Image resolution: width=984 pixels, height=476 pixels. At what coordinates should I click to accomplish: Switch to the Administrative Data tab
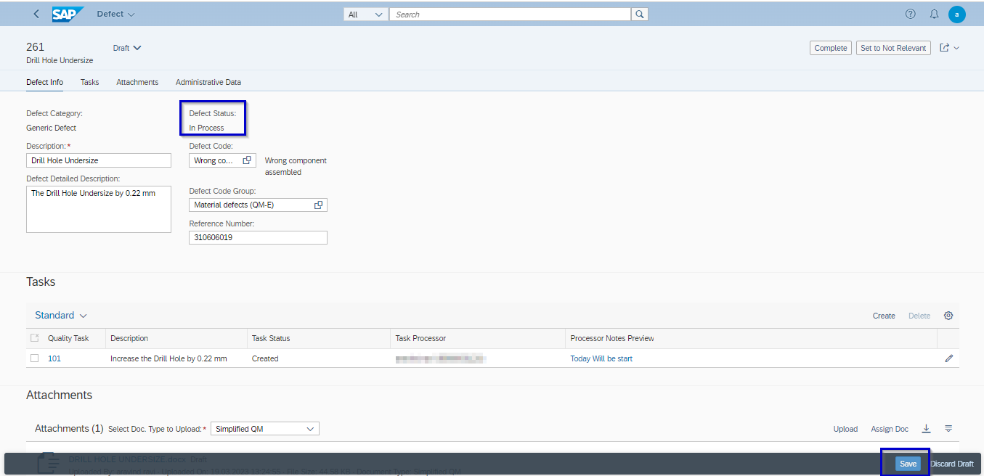[208, 82]
